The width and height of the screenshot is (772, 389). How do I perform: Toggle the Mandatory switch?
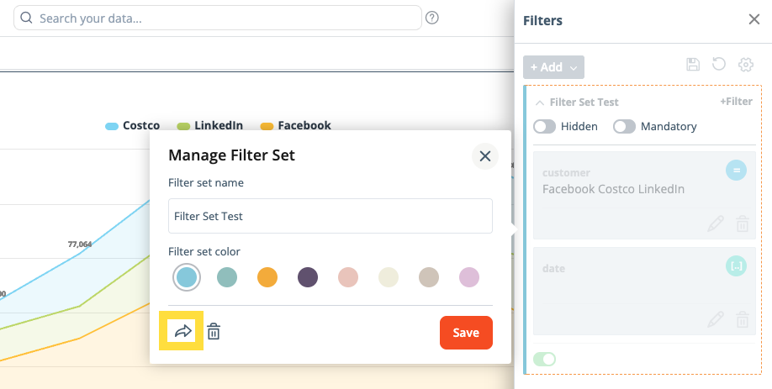pyautogui.click(x=624, y=127)
